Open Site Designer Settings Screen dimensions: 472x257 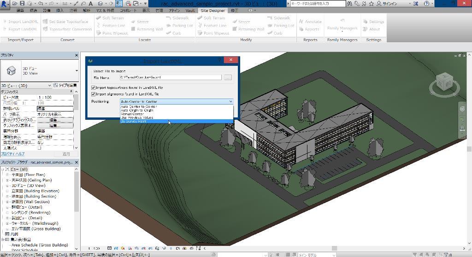[373, 22]
